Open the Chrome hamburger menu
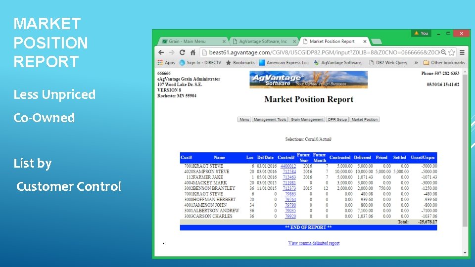 [462, 52]
